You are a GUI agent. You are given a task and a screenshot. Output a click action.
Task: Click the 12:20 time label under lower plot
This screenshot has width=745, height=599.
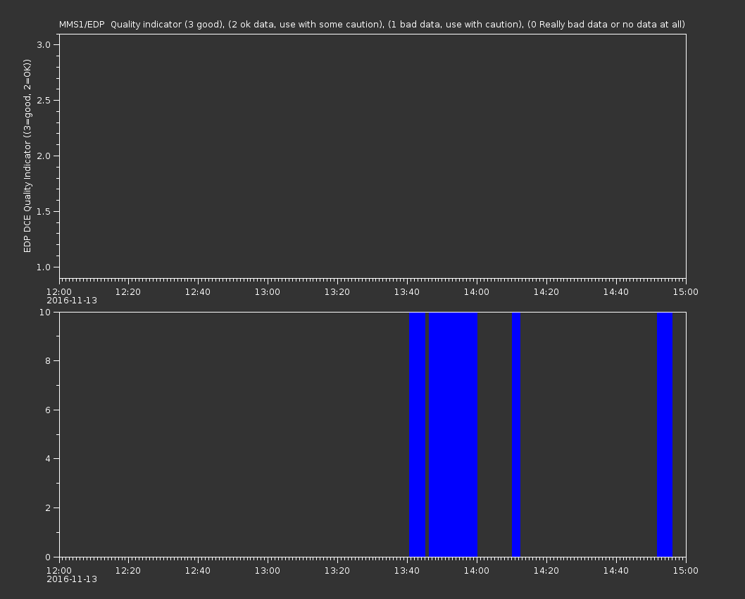128,571
